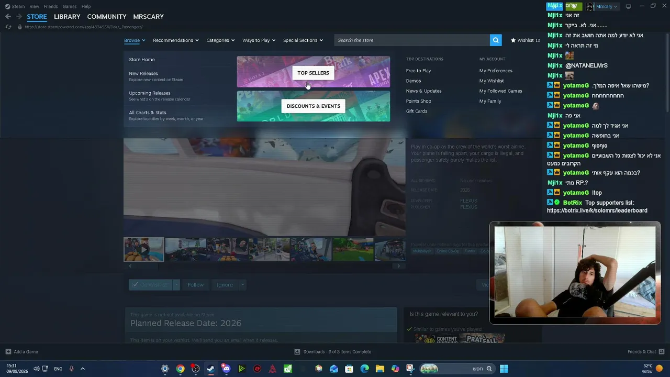Click the store search magnifier button
The width and height of the screenshot is (670, 377).
click(x=496, y=40)
